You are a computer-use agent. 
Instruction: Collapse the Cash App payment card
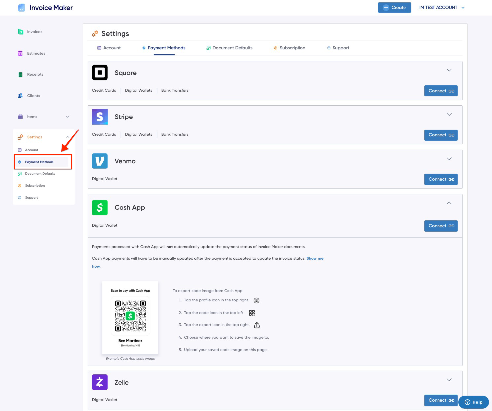pyautogui.click(x=449, y=203)
